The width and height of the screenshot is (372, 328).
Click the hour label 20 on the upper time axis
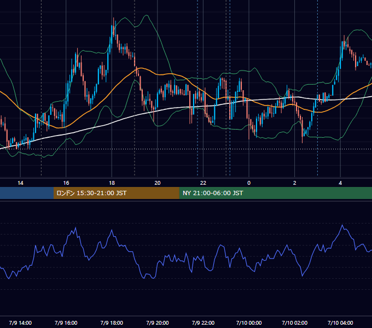tap(158, 183)
